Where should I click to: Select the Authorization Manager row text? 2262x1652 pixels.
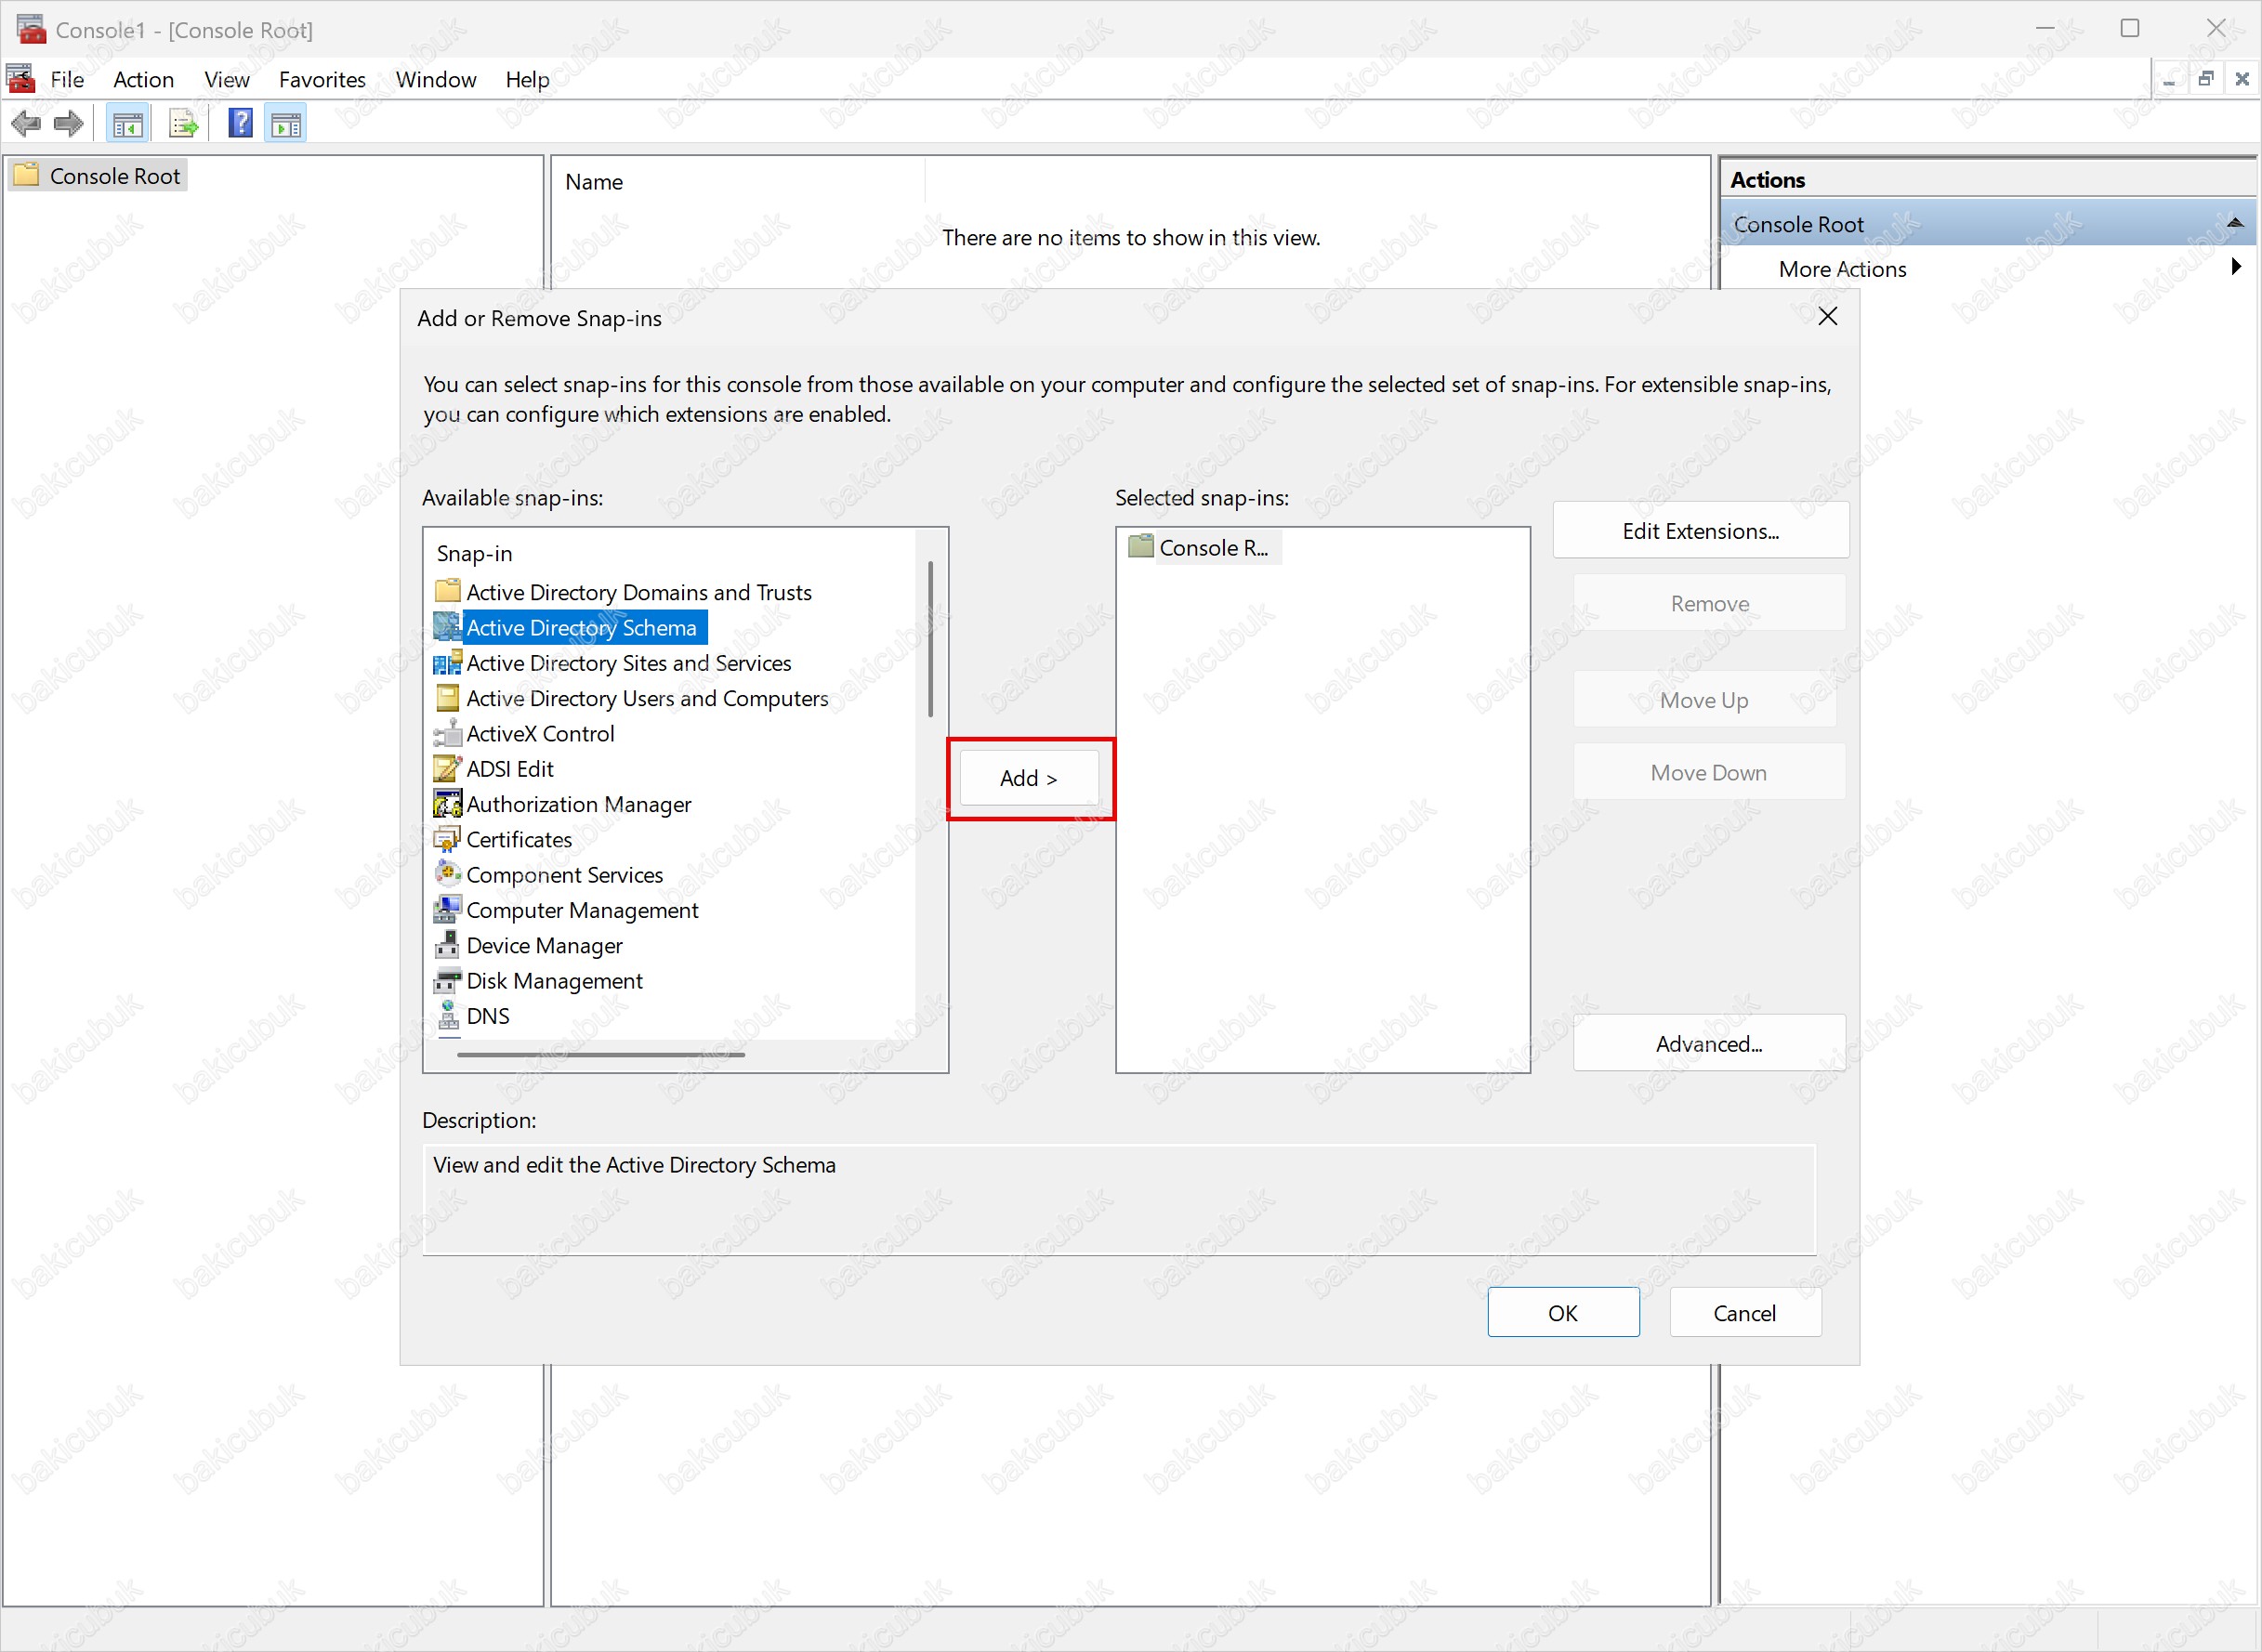578,804
